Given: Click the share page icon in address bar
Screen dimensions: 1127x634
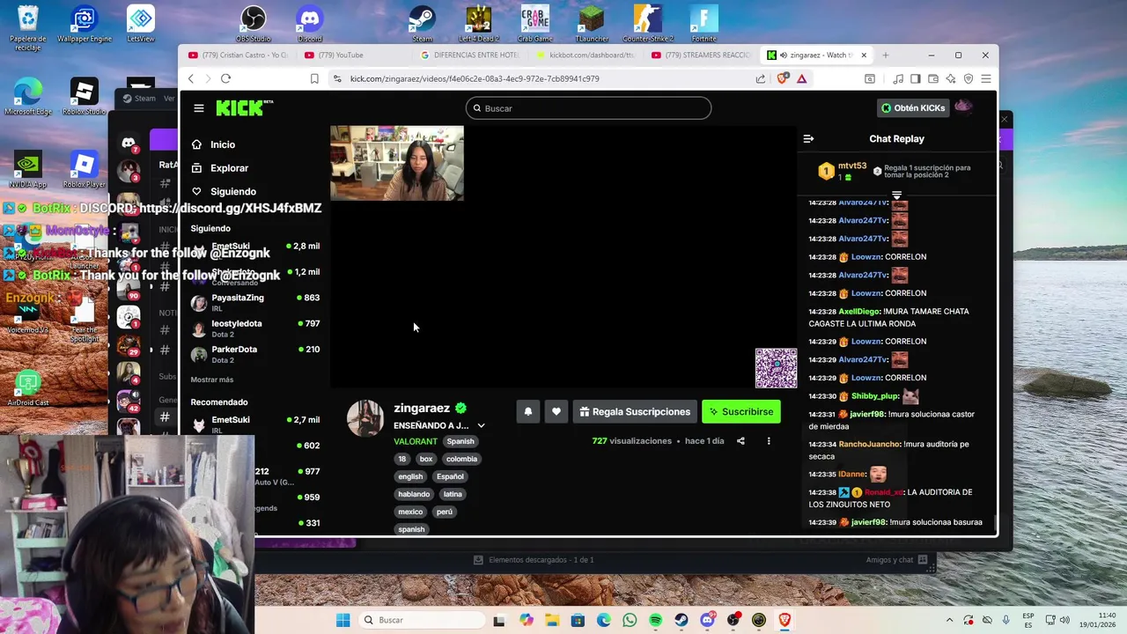Looking at the screenshot, I should point(761,78).
